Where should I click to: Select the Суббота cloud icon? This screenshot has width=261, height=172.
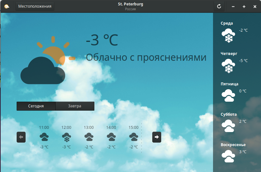(228, 126)
